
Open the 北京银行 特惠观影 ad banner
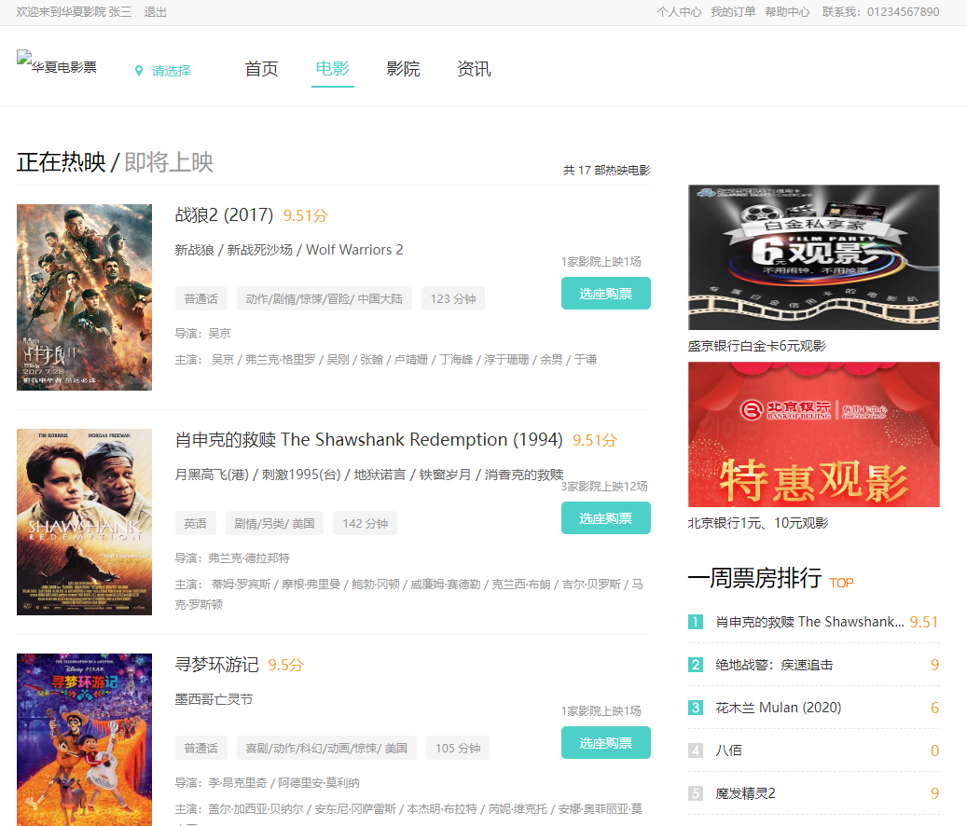coord(813,434)
